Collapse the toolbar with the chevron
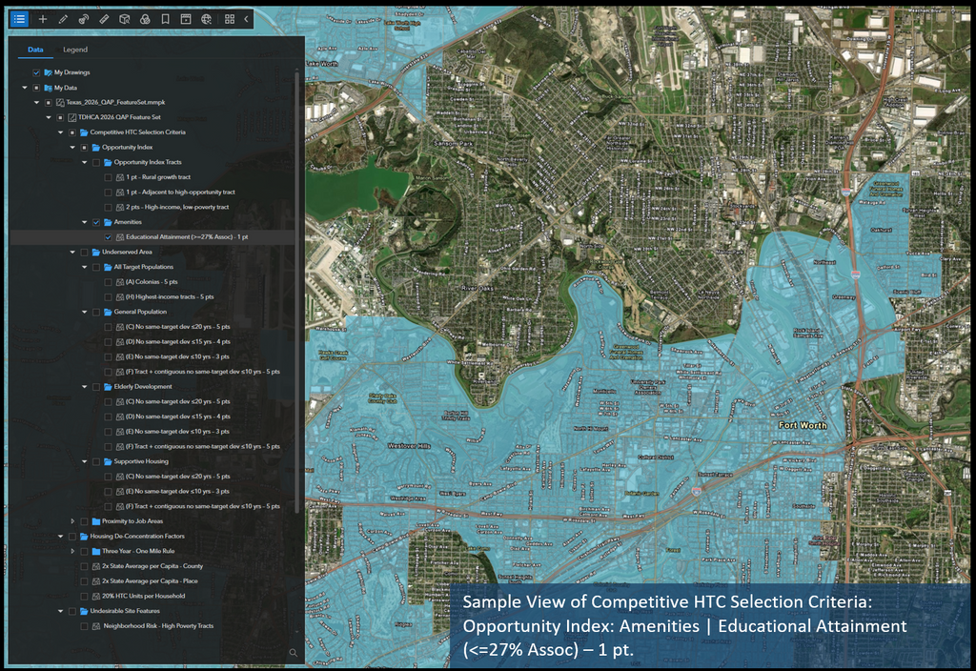Viewport: 976px width, 671px height. pos(246,18)
